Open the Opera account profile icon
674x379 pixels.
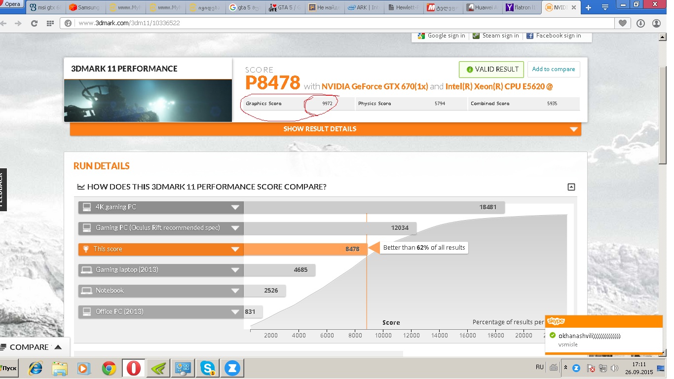[656, 23]
